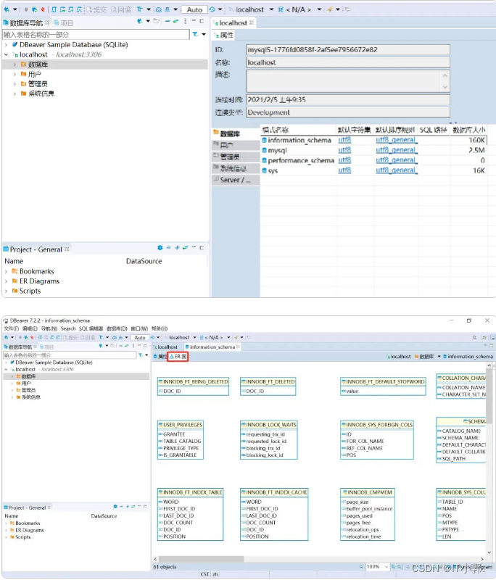Open 数据库(D) menu in lower window
496x580 pixels.
click(117, 328)
